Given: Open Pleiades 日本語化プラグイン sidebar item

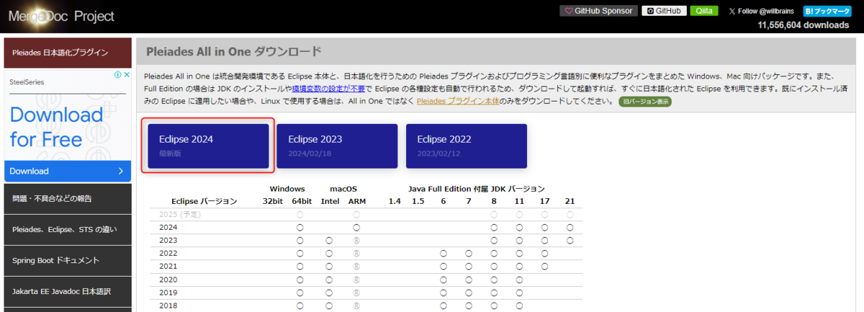Looking at the screenshot, I should (x=68, y=53).
